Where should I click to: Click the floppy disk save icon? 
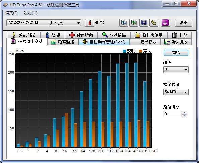click(x=144, y=23)
